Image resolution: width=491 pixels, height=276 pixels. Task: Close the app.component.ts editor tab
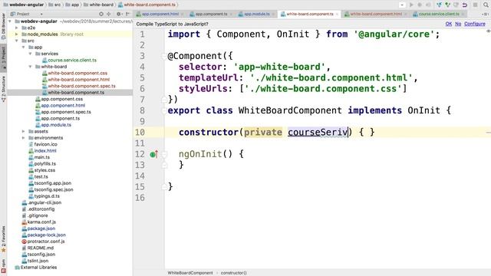pos(231,14)
